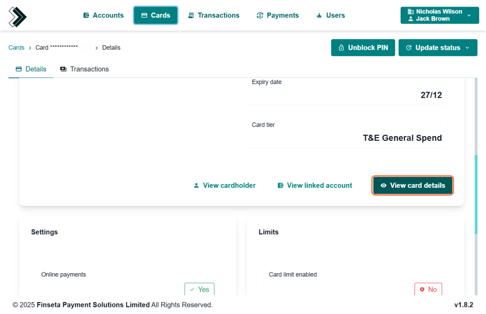Click the vertical page scrollbar

click(477, 194)
